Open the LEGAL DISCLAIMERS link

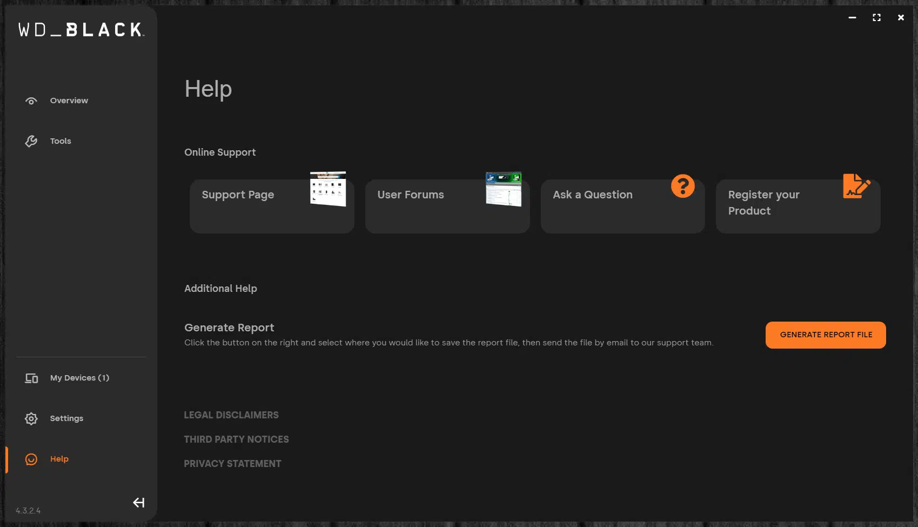pyautogui.click(x=231, y=415)
